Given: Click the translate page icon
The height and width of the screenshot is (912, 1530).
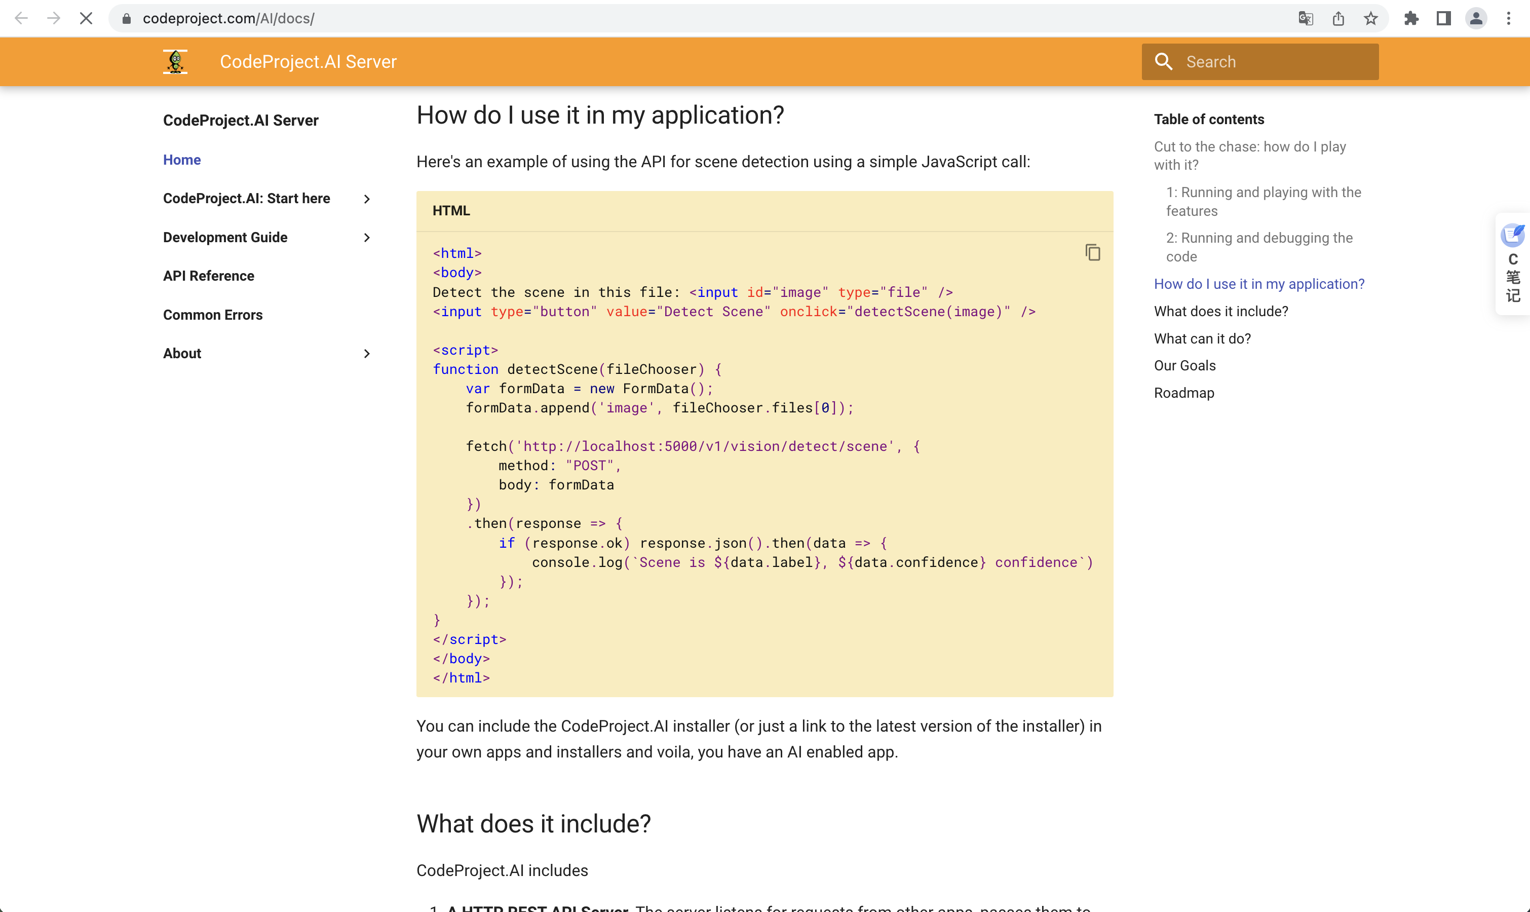Looking at the screenshot, I should (1306, 18).
